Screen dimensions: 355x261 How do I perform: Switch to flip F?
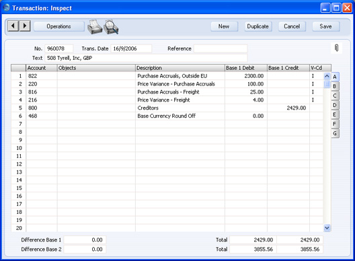335,124
